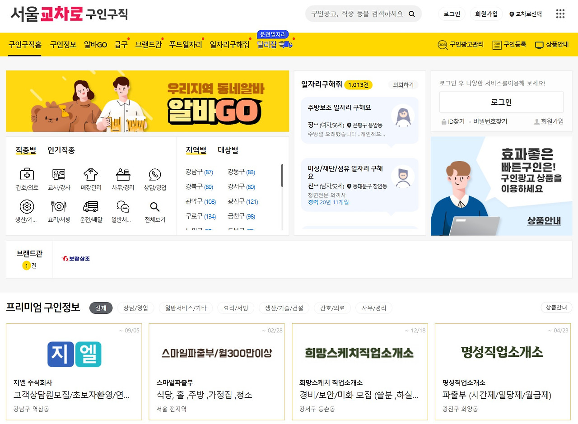Open the 강남구 (87) region link

(199, 172)
